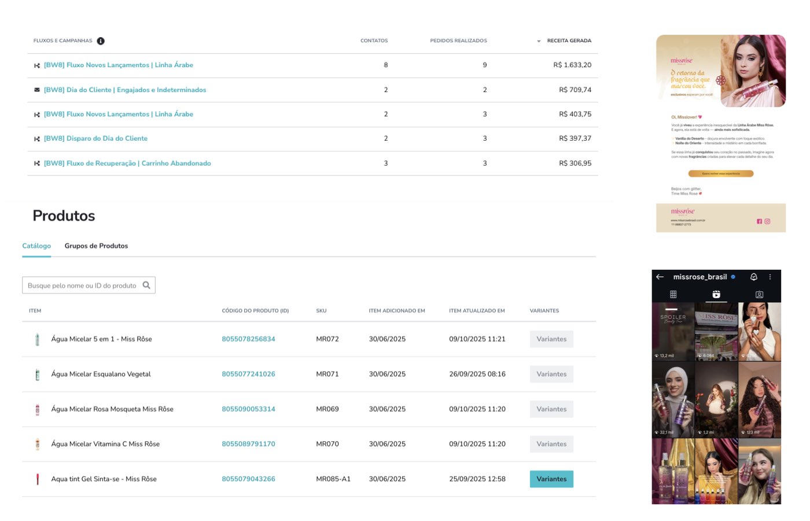Click the Água Micelar Esqualano Vegetal product image
Screen dimensions: 810x521
click(38, 375)
